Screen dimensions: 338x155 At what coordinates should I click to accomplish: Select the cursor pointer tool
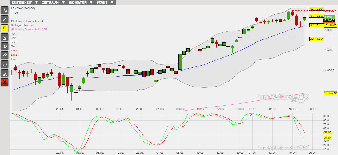[5, 11]
